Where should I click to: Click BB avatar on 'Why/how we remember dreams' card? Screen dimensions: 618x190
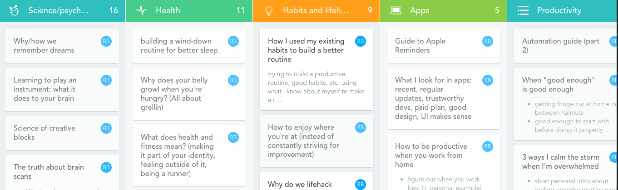pos(106,41)
